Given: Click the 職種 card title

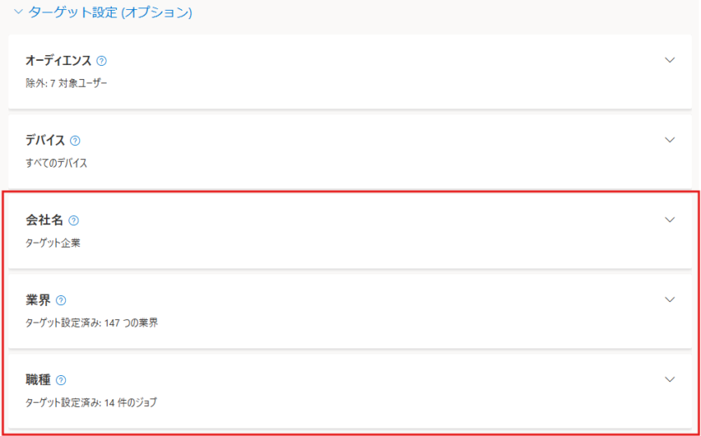Looking at the screenshot, I should 38,380.
